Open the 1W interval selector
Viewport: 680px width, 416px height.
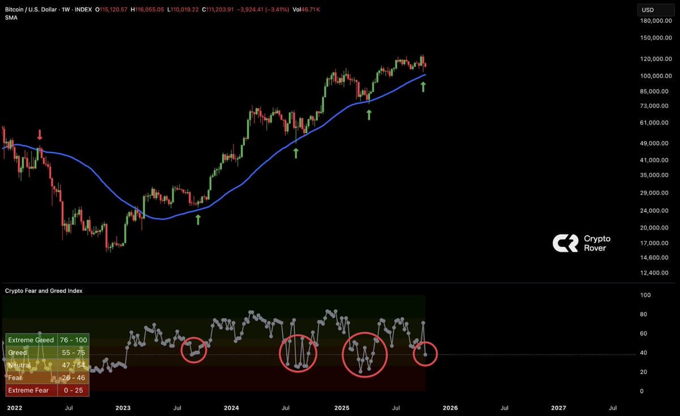(x=64, y=9)
